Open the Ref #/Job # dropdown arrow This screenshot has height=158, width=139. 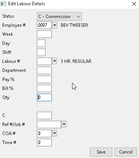click(64, 124)
